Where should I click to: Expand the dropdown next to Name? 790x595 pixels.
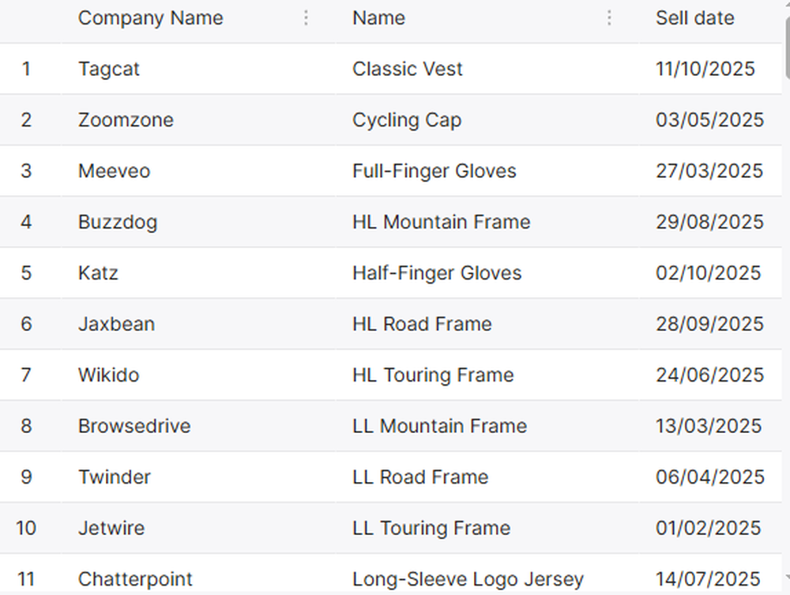610,17
